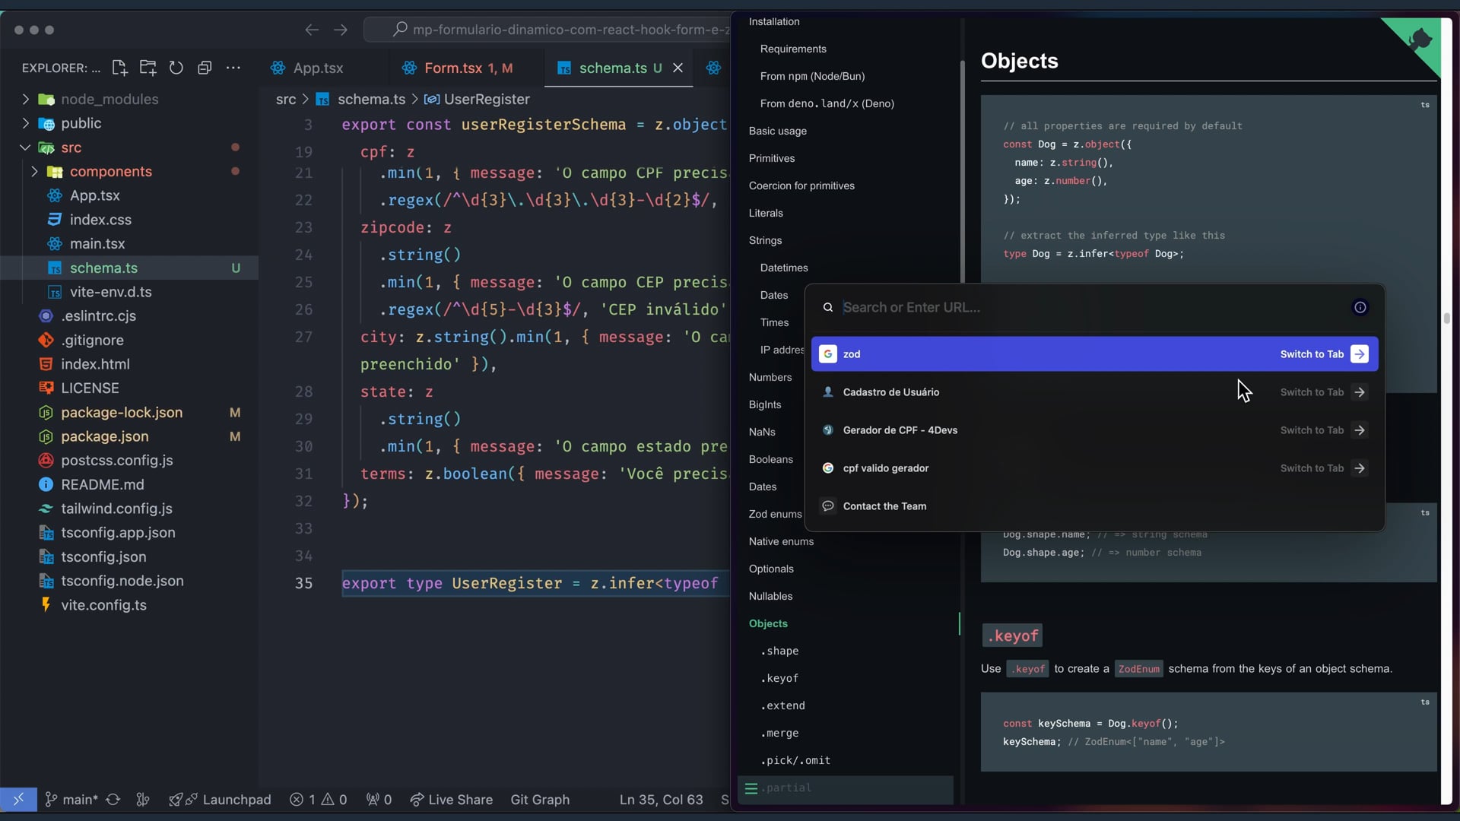Refresh the Explorer file tree
The height and width of the screenshot is (821, 1460).
pyautogui.click(x=176, y=68)
